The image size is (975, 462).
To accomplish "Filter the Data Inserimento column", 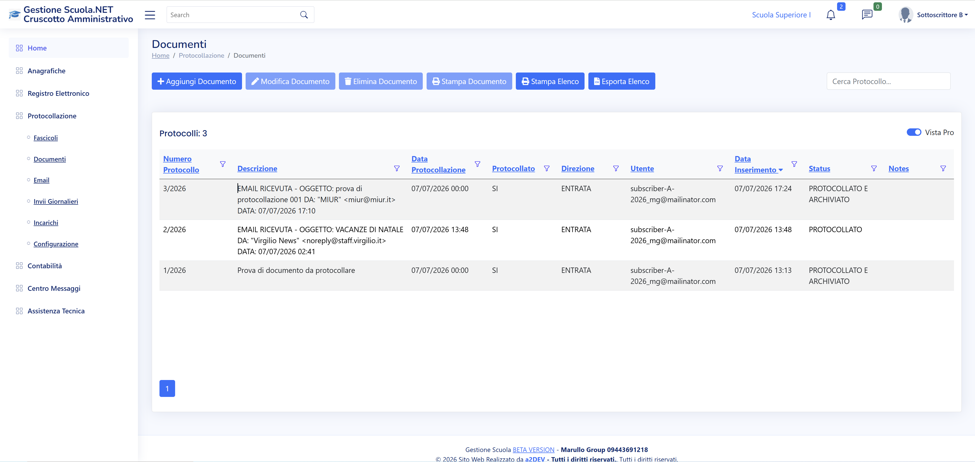I will (794, 164).
